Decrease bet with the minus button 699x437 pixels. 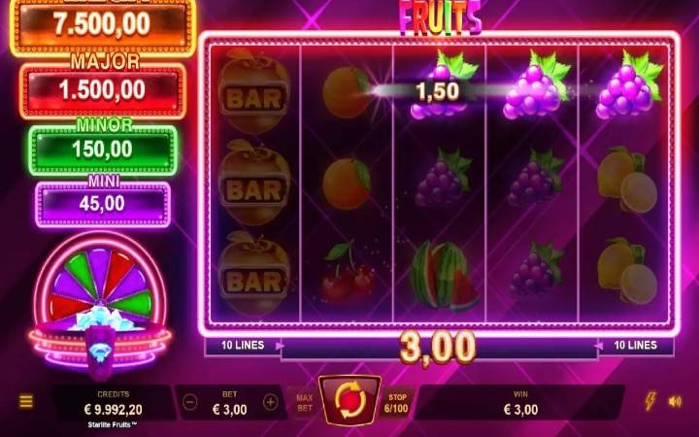[190, 402]
